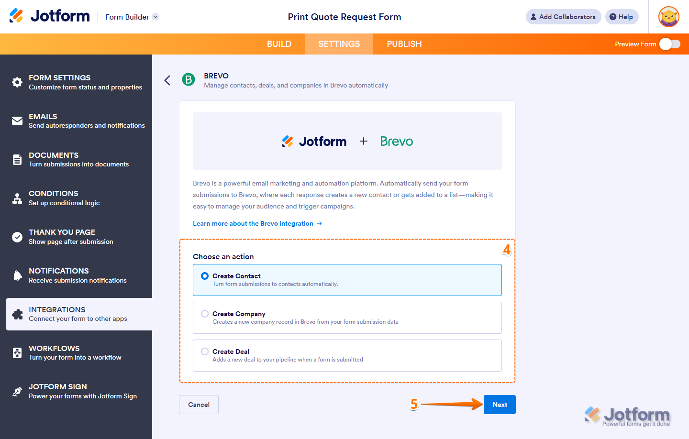689x439 pixels.
Task: Open the PUBLISH tab
Action: point(404,44)
